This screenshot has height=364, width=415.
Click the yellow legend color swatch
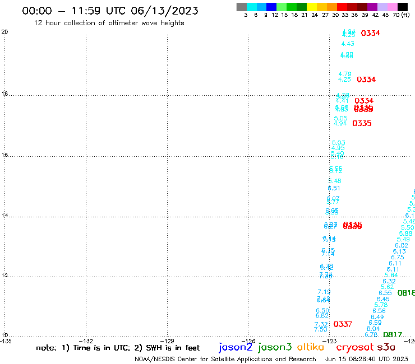(312, 7)
